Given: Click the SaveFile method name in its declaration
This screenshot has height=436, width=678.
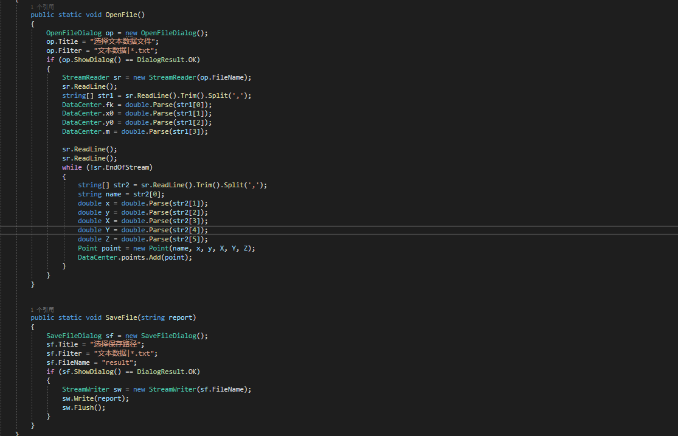Looking at the screenshot, I should point(121,317).
